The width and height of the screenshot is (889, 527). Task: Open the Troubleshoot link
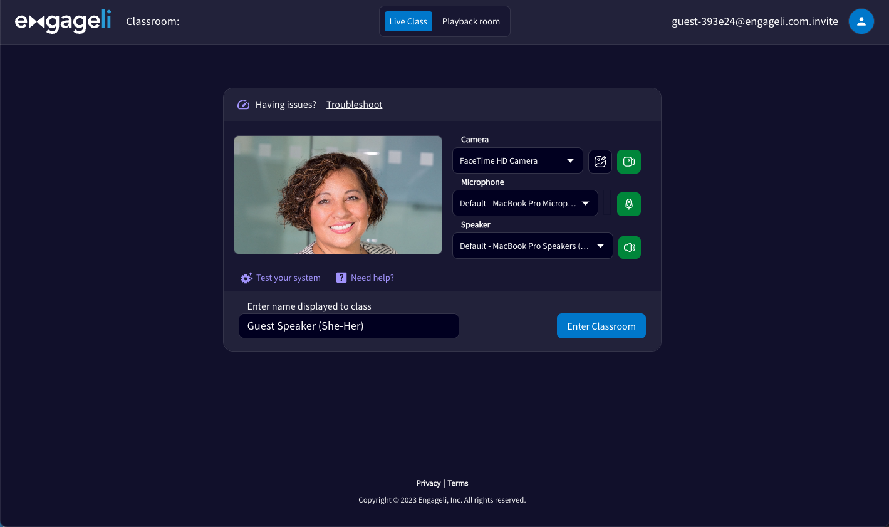pyautogui.click(x=354, y=105)
